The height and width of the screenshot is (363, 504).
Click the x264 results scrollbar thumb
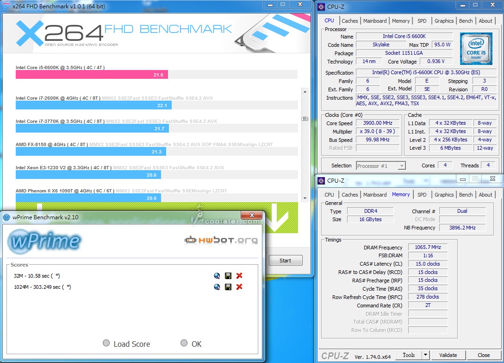click(305, 119)
